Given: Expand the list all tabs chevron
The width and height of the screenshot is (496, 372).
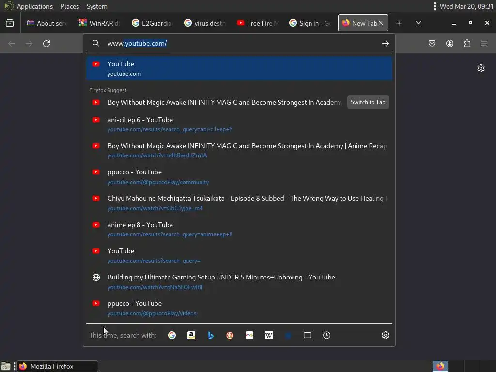Looking at the screenshot, I should click(418, 23).
